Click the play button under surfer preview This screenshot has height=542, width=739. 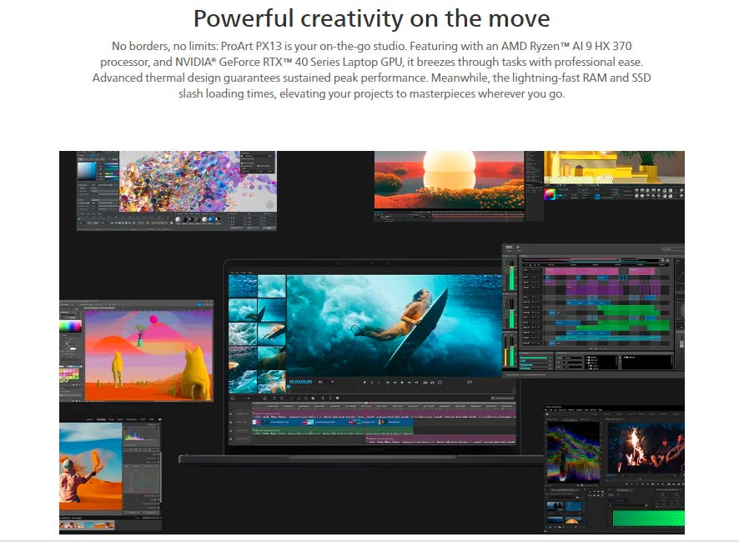pos(401,382)
